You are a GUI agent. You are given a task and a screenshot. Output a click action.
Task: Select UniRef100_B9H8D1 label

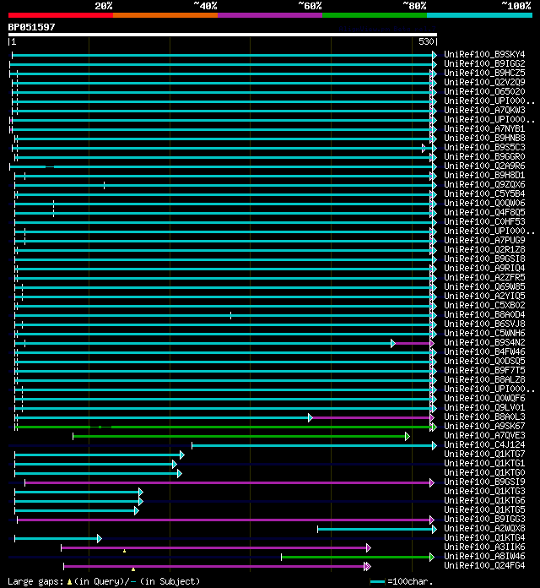click(484, 175)
